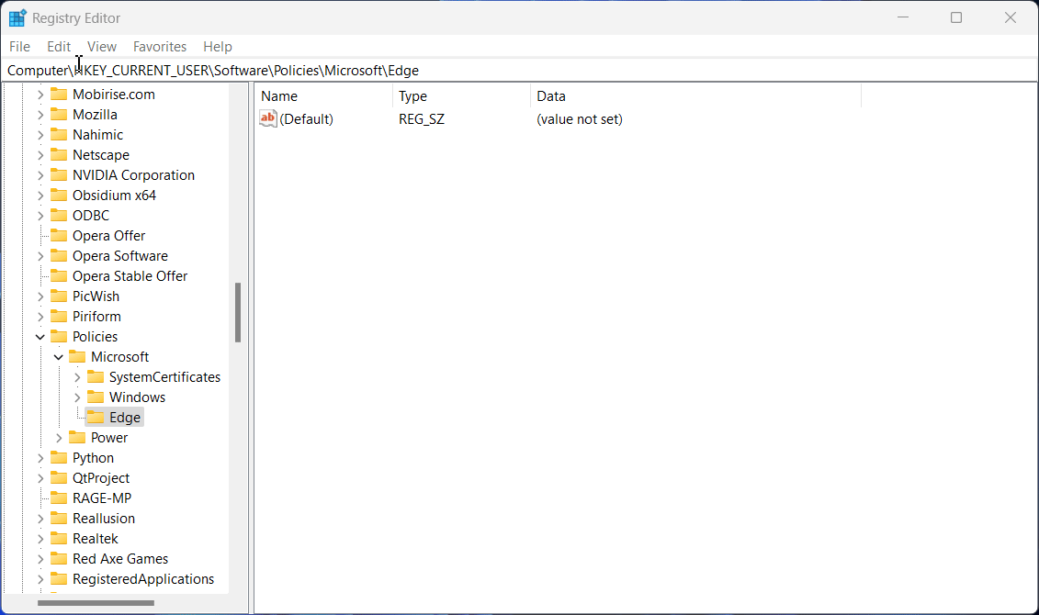
Task: Select the ODBC folder icon
Action: click(x=59, y=215)
